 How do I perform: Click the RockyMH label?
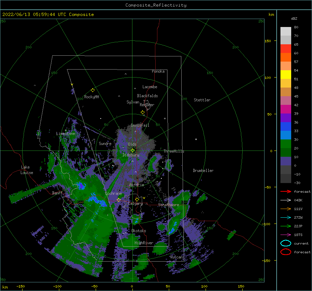92,97
